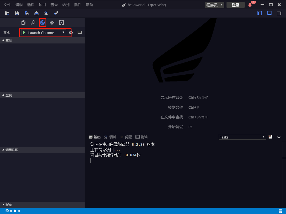Open the 程序员 role dropdown
The image size is (286, 214).
(x=214, y=5)
